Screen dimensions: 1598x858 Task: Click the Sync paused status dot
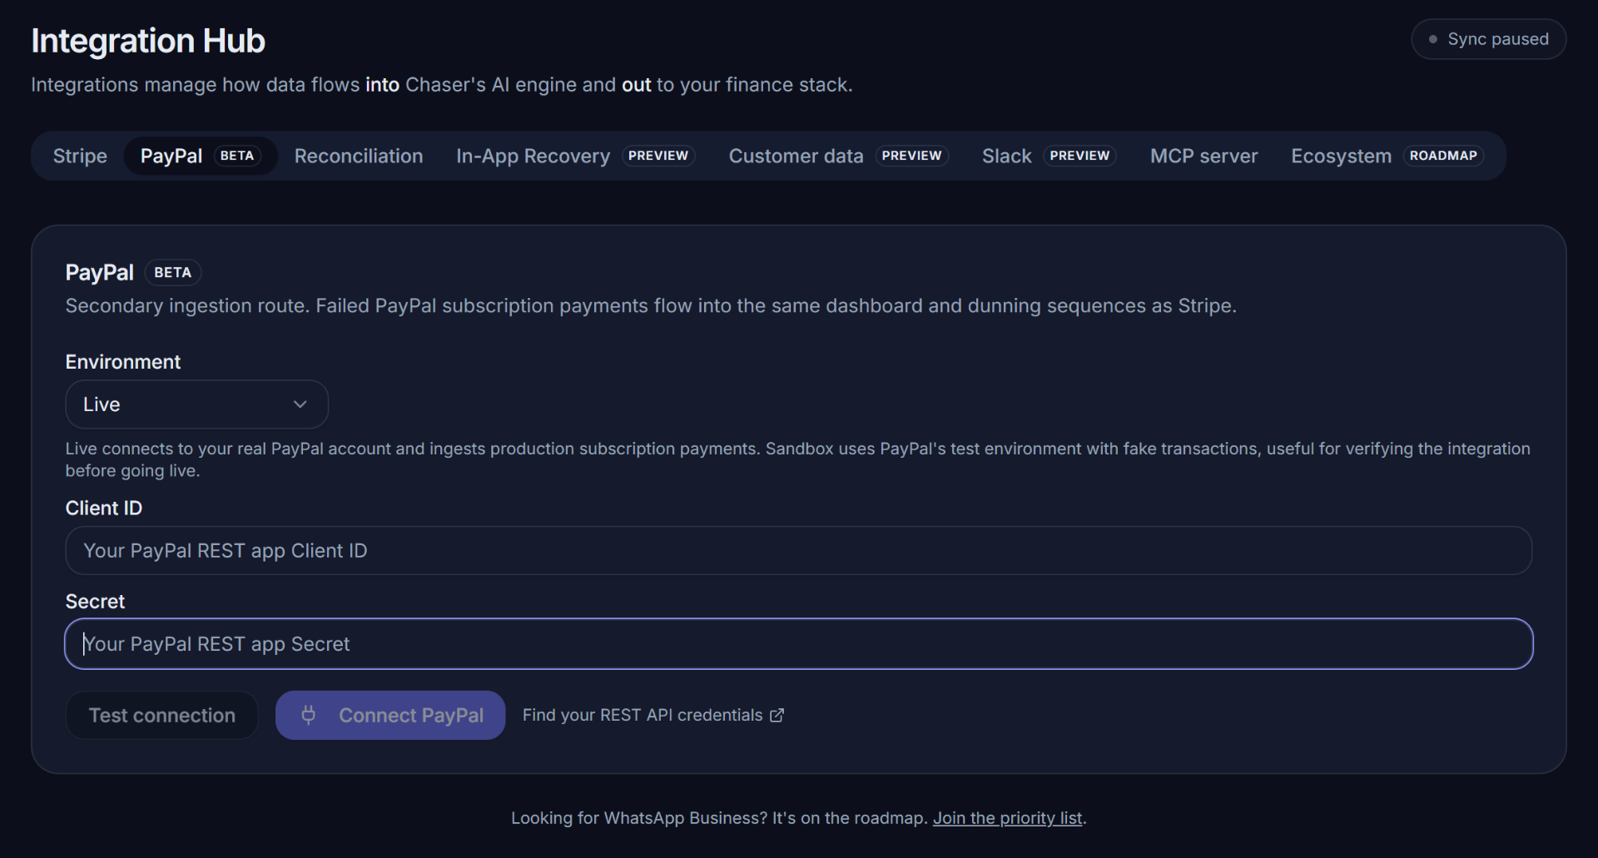pyautogui.click(x=1432, y=39)
